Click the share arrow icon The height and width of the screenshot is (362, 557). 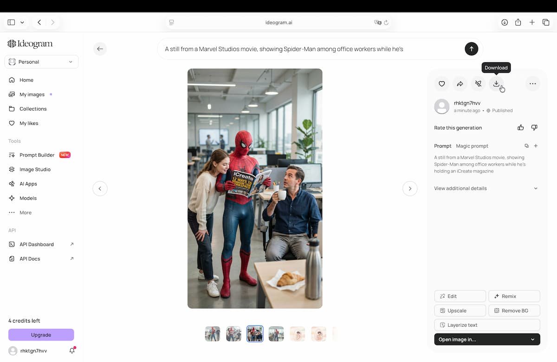tap(460, 84)
